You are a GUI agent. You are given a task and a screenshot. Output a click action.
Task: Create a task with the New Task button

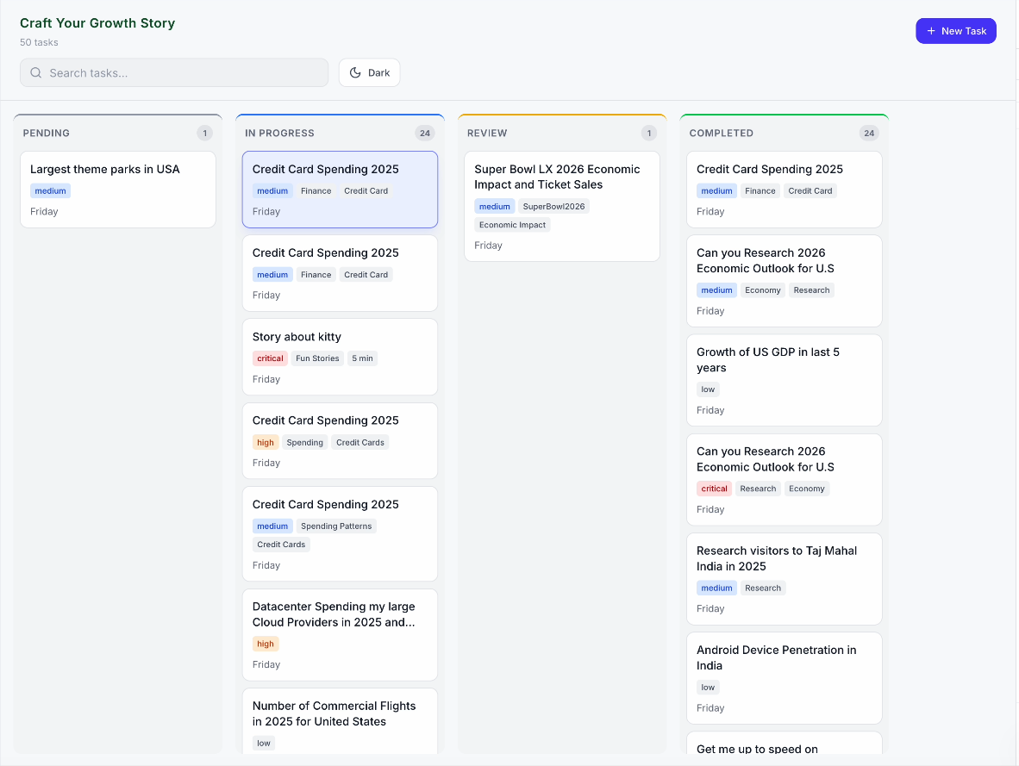tap(956, 30)
